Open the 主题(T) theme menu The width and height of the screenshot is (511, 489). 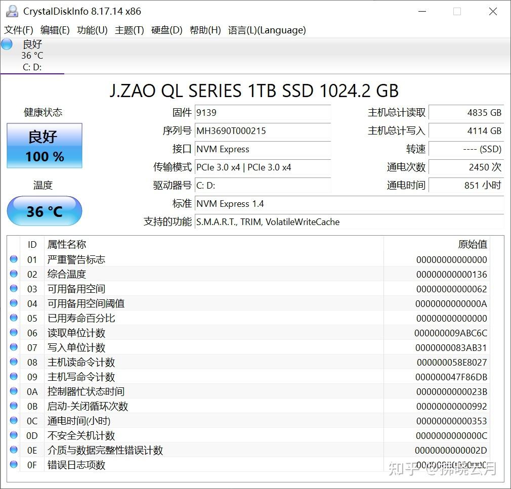click(129, 30)
